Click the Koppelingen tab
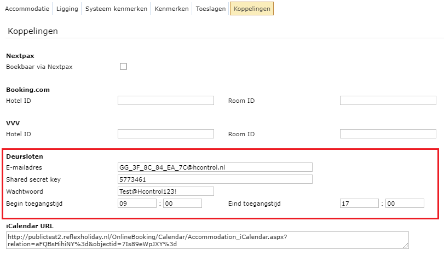 [x=251, y=9]
